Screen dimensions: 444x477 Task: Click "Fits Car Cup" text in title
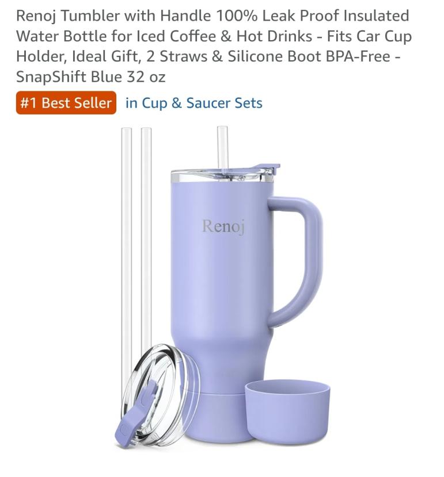[x=369, y=36]
